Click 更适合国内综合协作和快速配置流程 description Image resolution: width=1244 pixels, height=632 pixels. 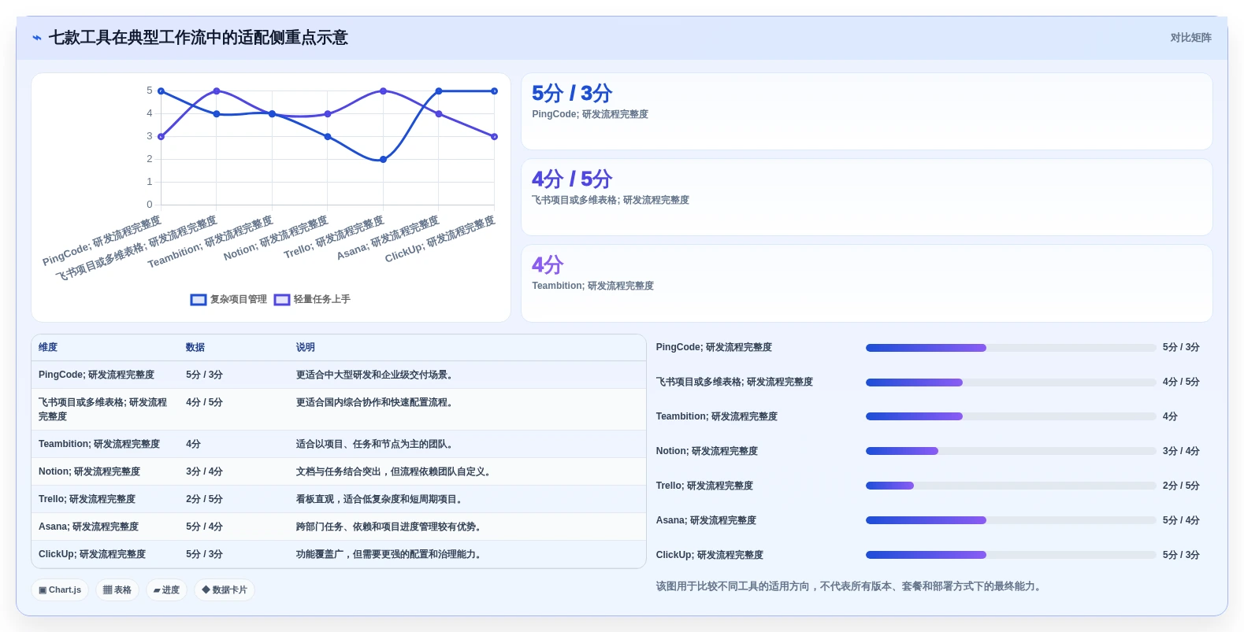[x=374, y=403]
